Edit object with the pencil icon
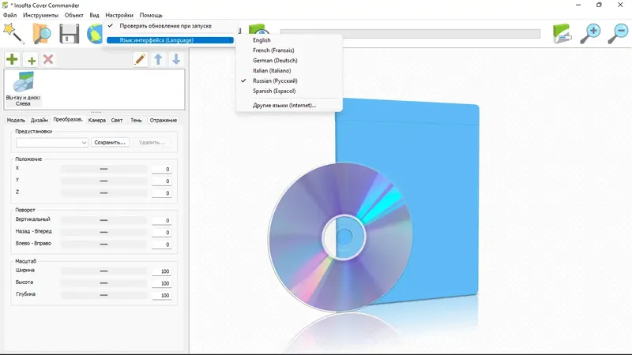Image resolution: width=632 pixels, height=355 pixels. click(140, 60)
